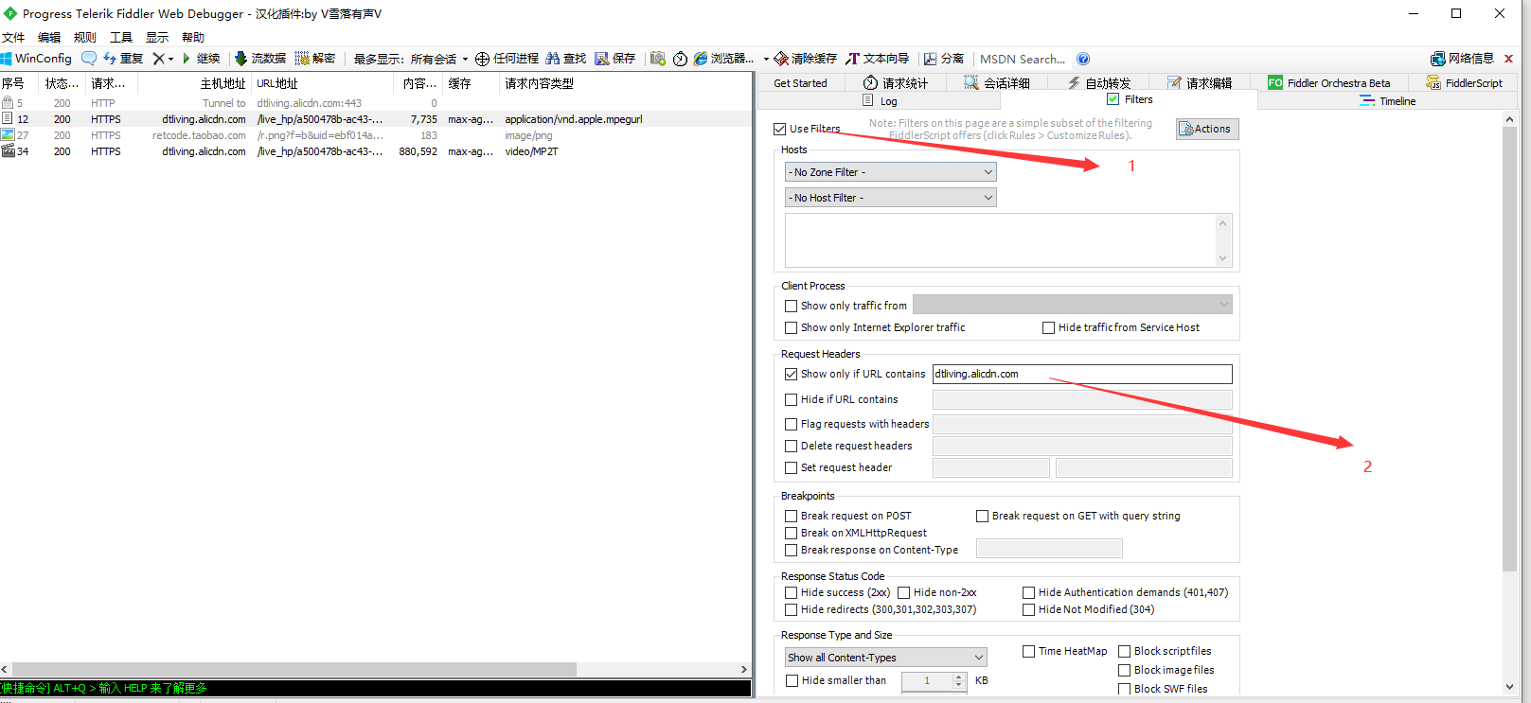
Task: Enable Break request on POST checkbox
Action: 791,516
